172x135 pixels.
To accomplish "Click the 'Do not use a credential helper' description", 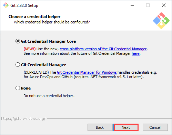I will click(x=49, y=96).
